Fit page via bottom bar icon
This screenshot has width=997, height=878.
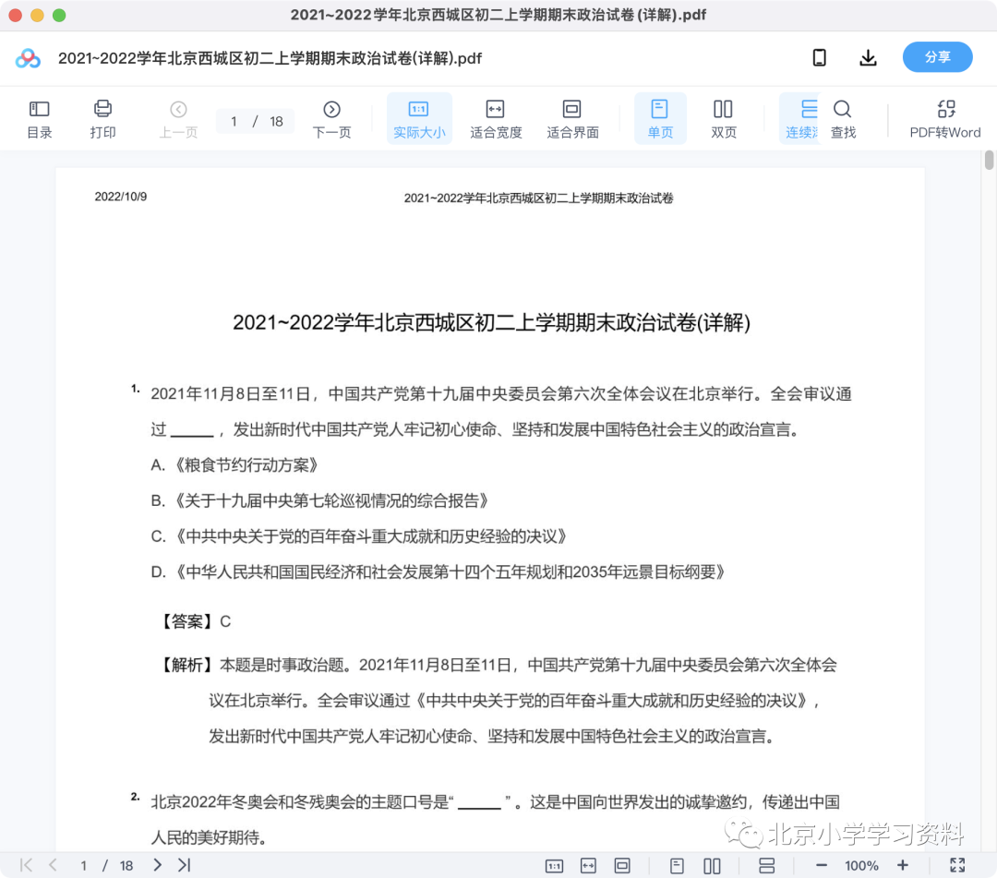tap(622, 865)
